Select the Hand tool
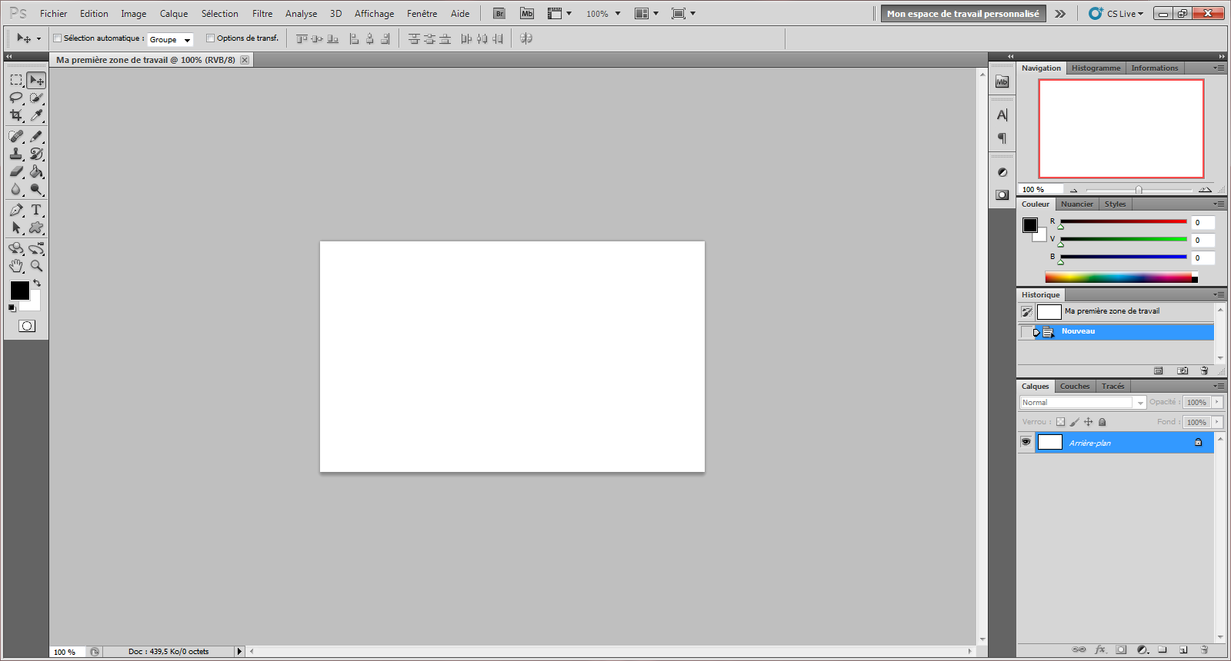The width and height of the screenshot is (1231, 661). pos(15,266)
